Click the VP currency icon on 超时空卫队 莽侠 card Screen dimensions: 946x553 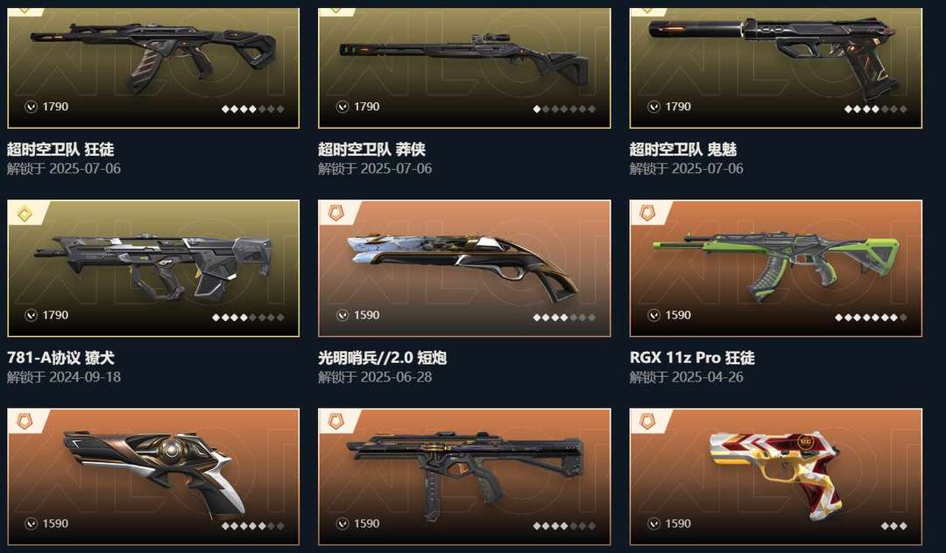click(x=342, y=107)
